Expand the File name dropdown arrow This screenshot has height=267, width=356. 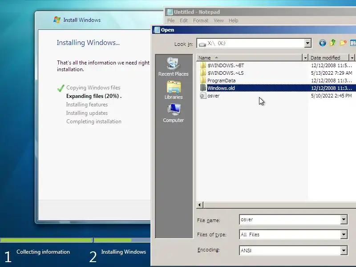click(344, 219)
